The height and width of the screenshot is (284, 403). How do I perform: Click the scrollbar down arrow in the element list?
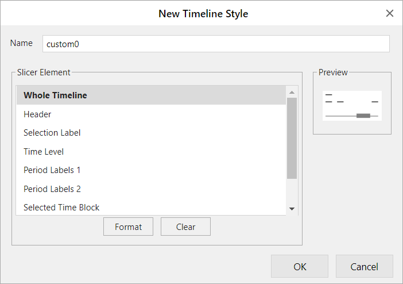coord(292,209)
